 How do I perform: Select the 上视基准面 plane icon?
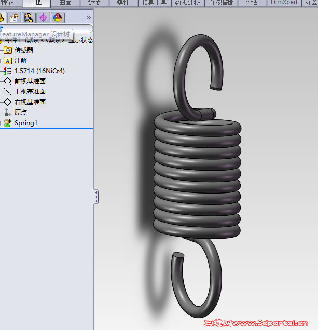(8, 91)
